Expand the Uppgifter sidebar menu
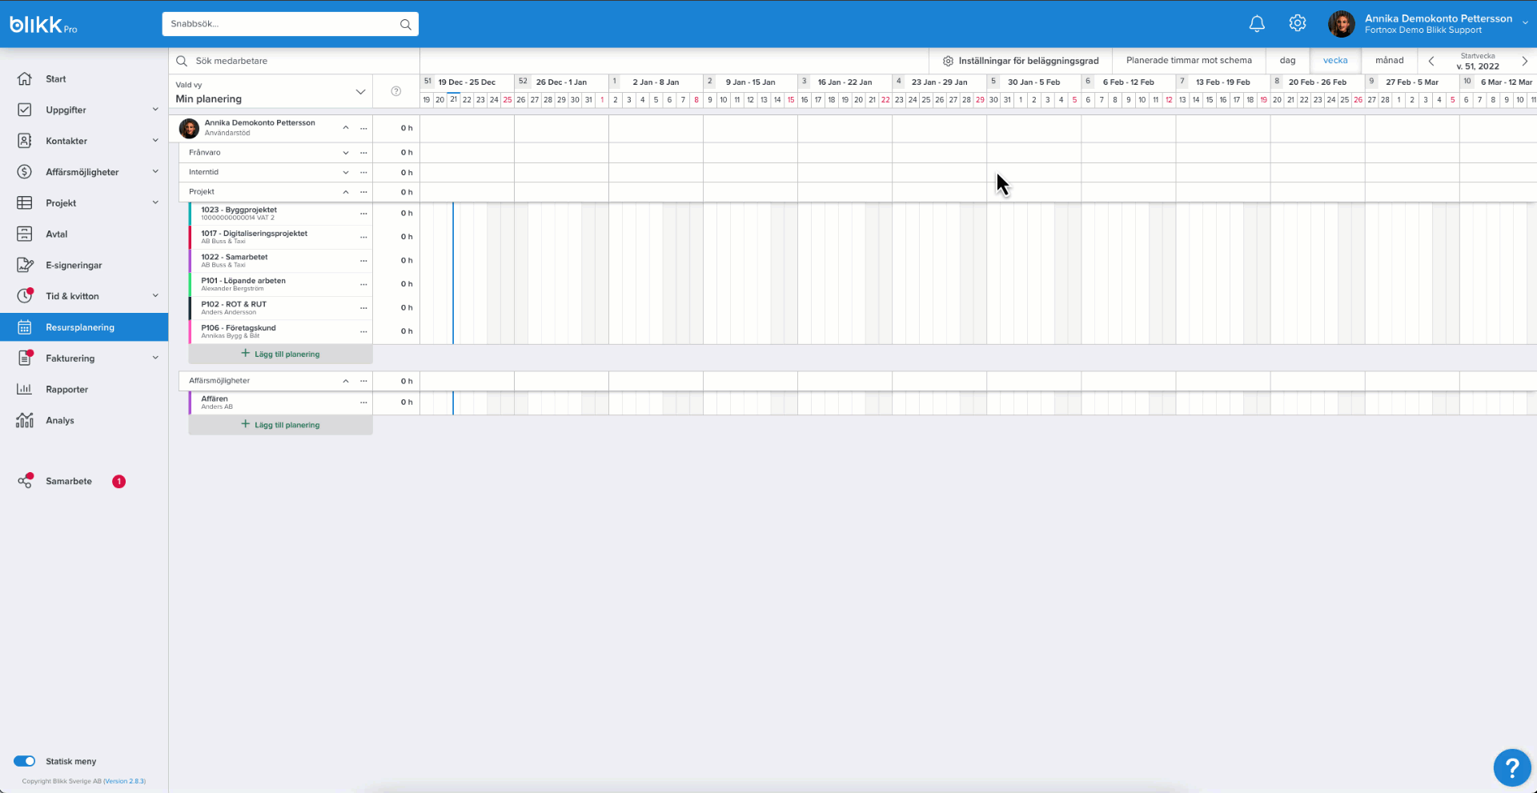The height and width of the screenshot is (793, 1537). (155, 110)
